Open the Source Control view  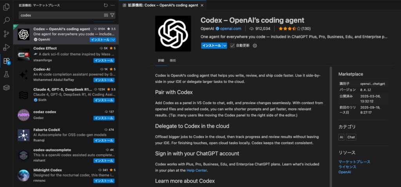[6, 34]
